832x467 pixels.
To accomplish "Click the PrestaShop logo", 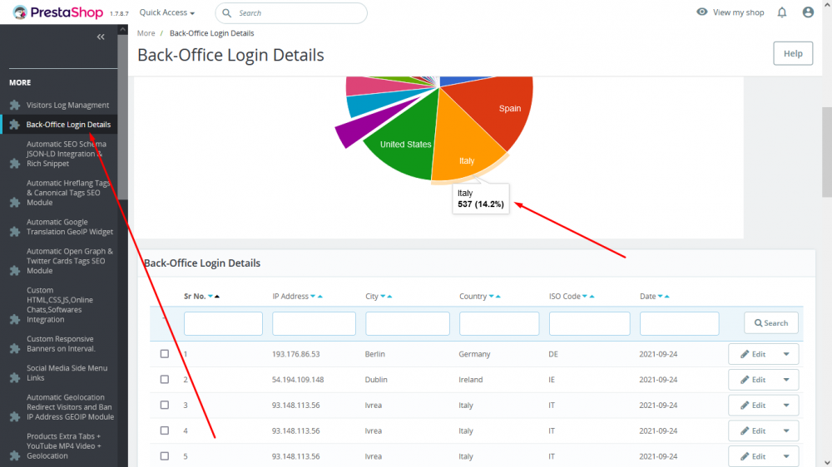I will [x=57, y=12].
